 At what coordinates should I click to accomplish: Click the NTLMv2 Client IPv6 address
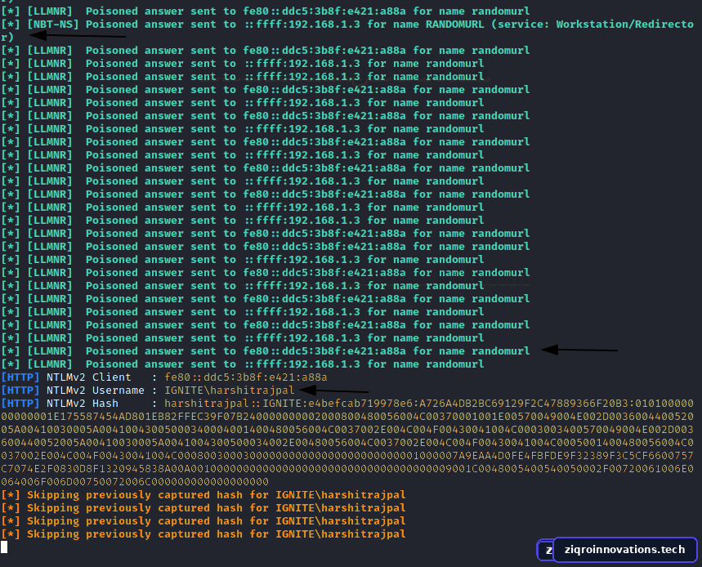tap(246, 377)
